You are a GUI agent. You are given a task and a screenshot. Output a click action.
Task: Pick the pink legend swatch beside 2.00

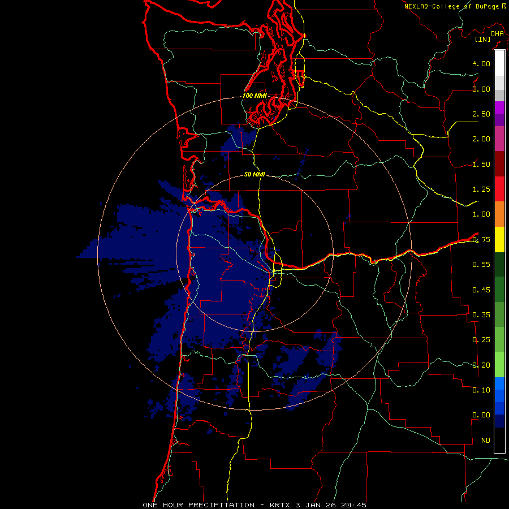click(499, 139)
